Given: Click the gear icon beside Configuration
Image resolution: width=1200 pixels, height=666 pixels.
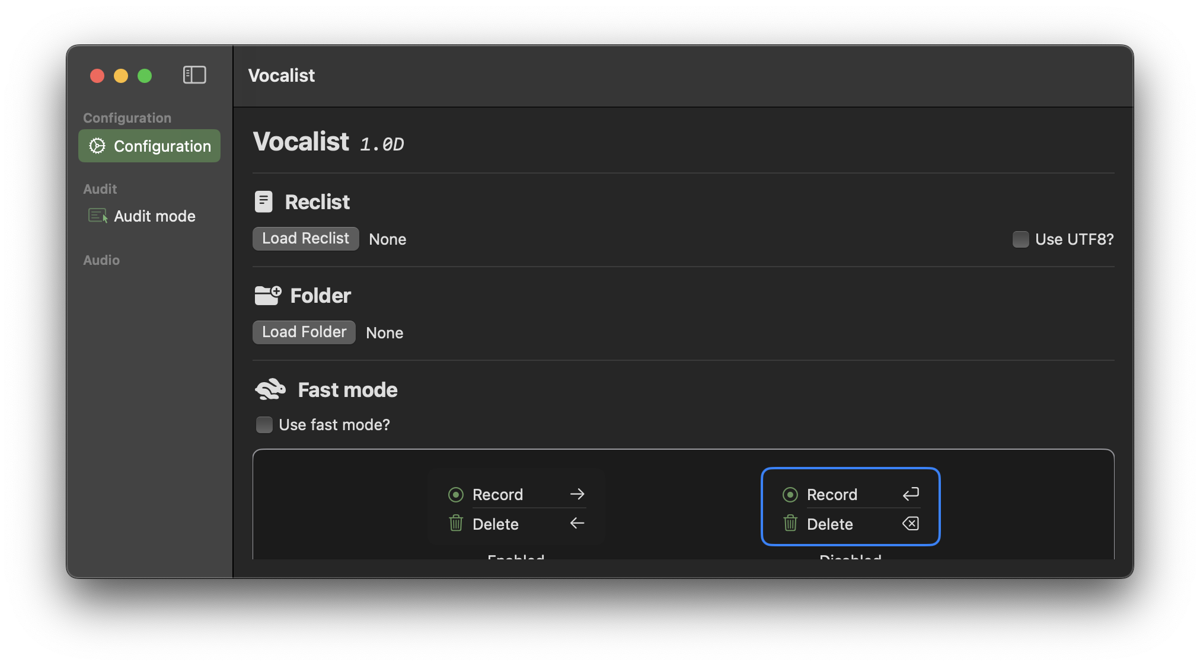Looking at the screenshot, I should [x=97, y=146].
